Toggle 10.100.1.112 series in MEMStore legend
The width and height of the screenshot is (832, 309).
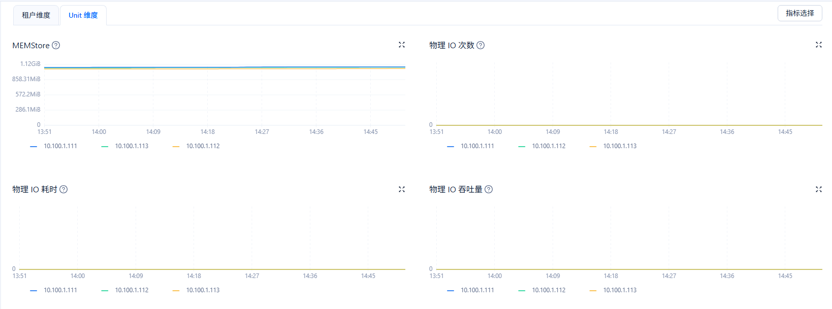click(202, 146)
